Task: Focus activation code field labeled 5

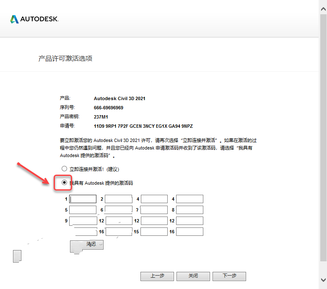Action: pos(83,210)
